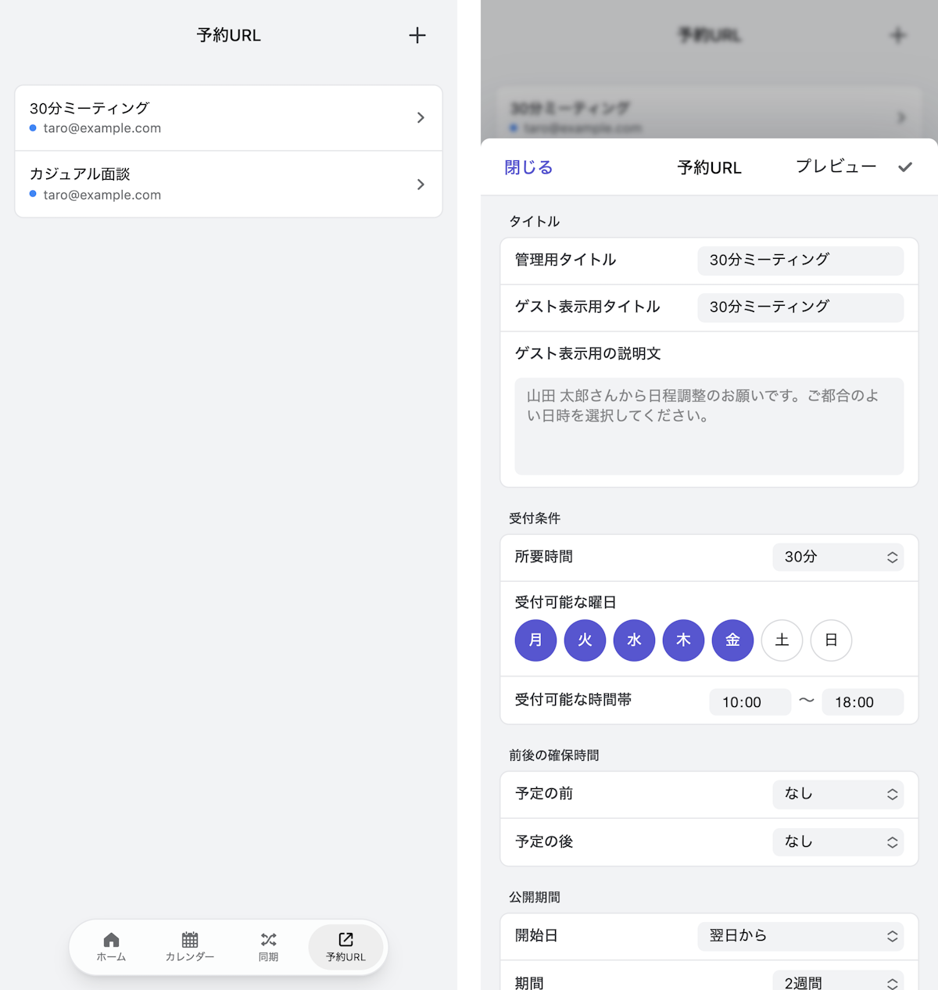
Task: Enable Sunday 日 availability
Action: click(x=831, y=640)
